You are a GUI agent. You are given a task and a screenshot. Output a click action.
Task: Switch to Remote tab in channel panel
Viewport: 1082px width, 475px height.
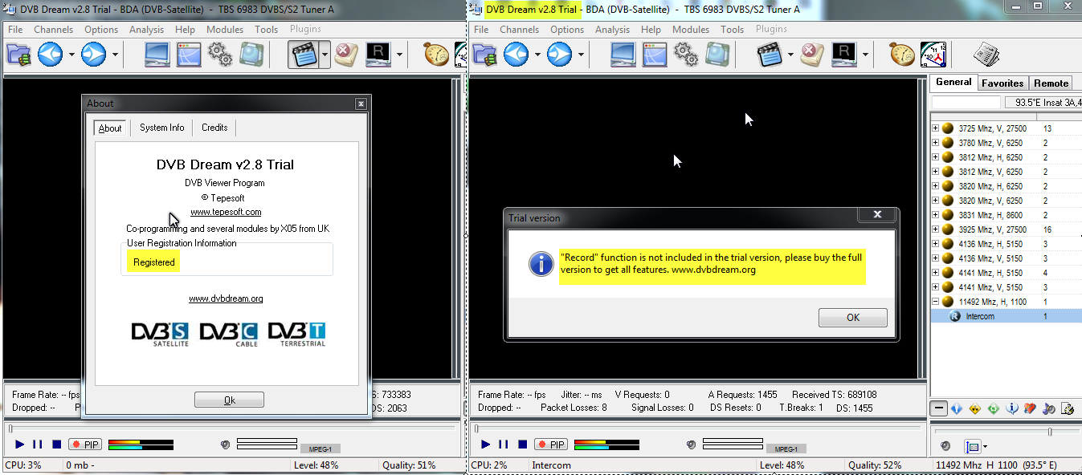click(x=1051, y=83)
